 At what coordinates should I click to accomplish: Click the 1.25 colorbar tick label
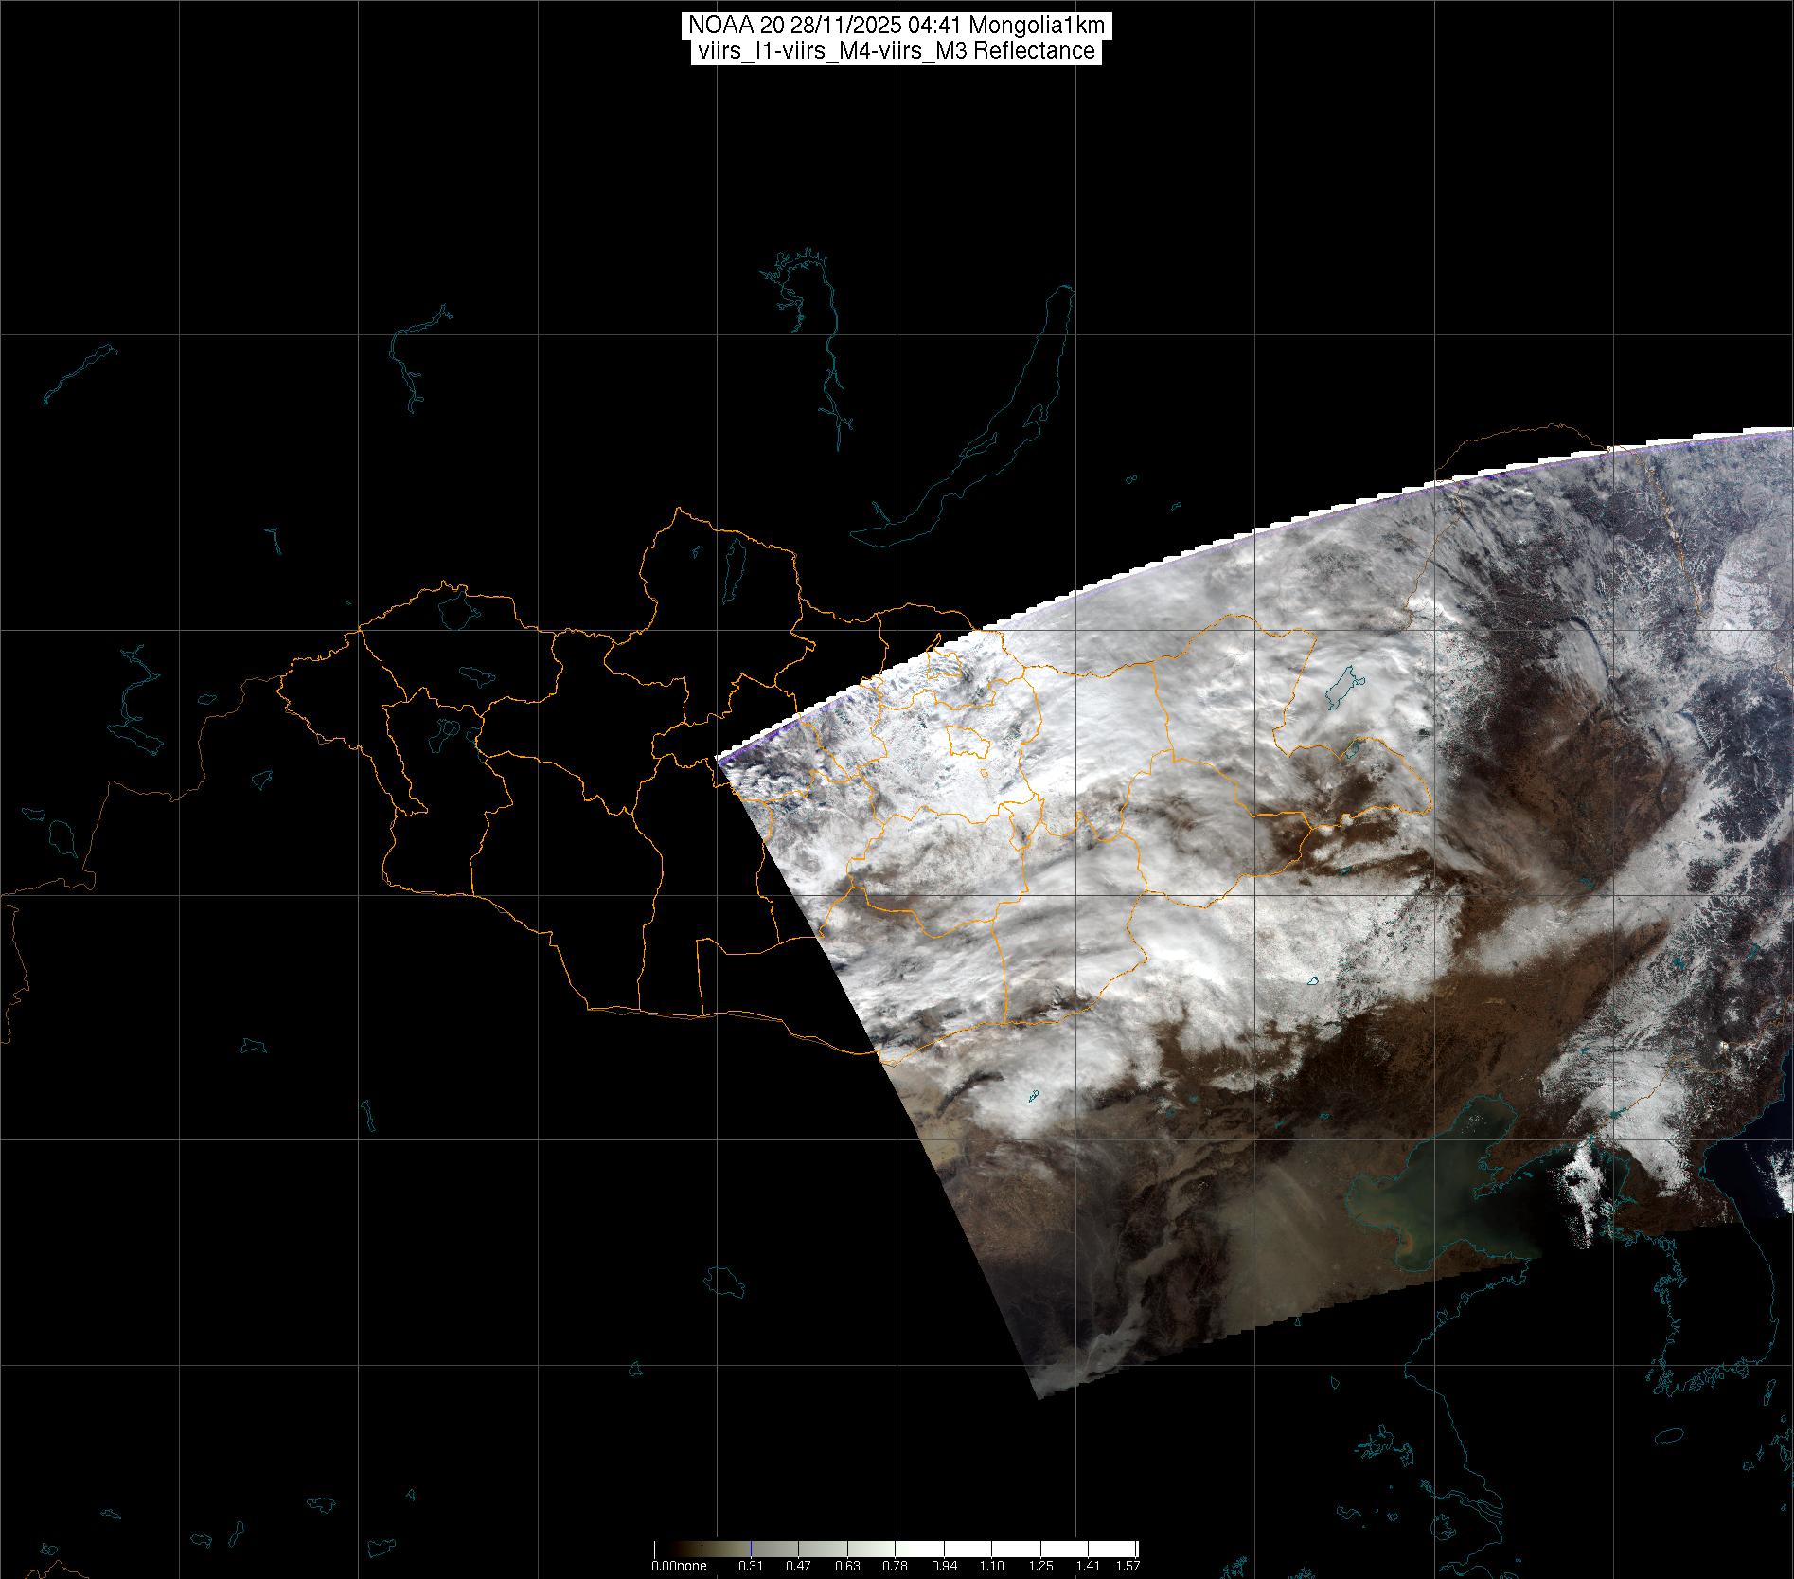[1040, 1566]
